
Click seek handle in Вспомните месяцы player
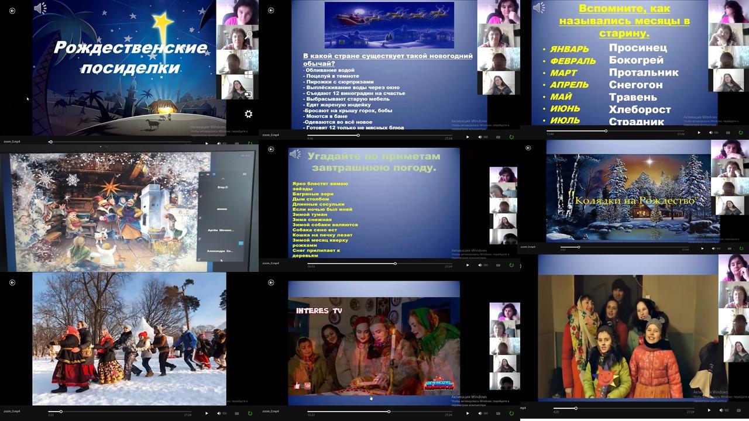point(606,131)
